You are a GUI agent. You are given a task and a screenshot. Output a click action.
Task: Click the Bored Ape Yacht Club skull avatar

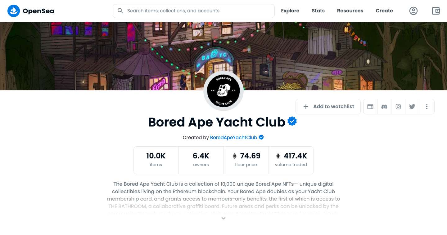coord(223,91)
